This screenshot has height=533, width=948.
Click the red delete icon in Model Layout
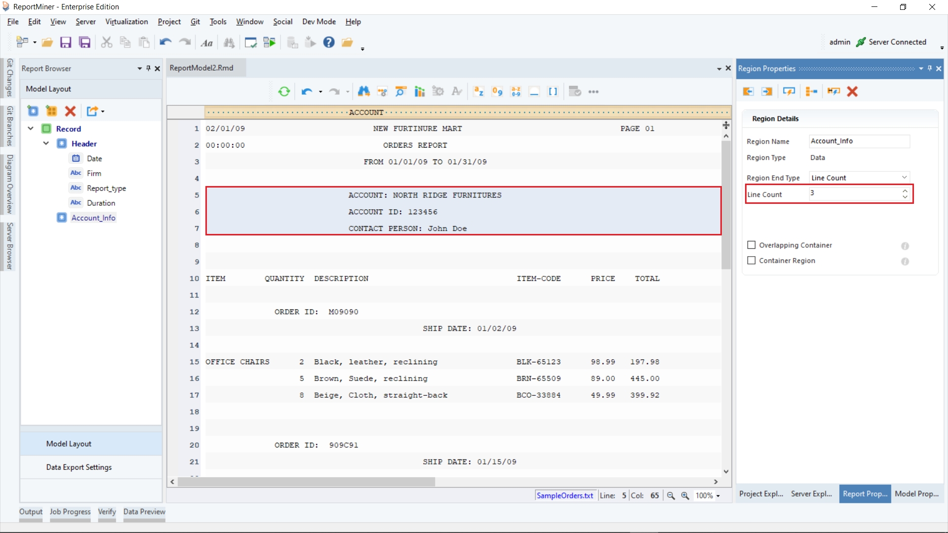click(70, 111)
